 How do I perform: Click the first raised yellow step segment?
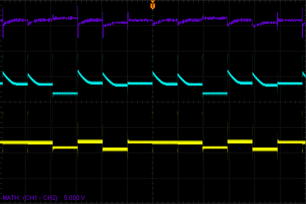[90, 141]
